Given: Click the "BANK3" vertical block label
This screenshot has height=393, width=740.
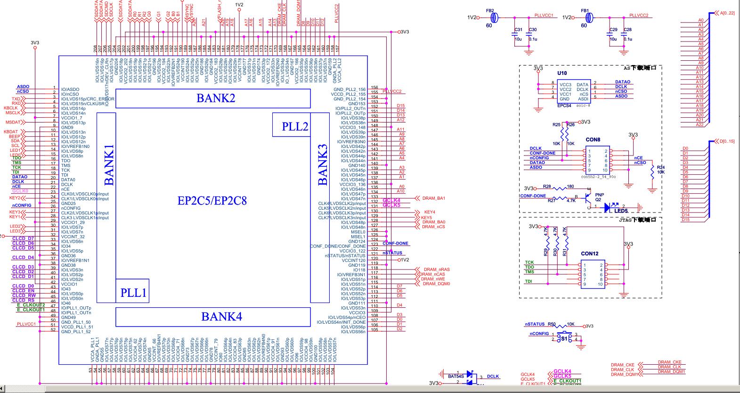Looking at the screenshot, I should [x=322, y=164].
